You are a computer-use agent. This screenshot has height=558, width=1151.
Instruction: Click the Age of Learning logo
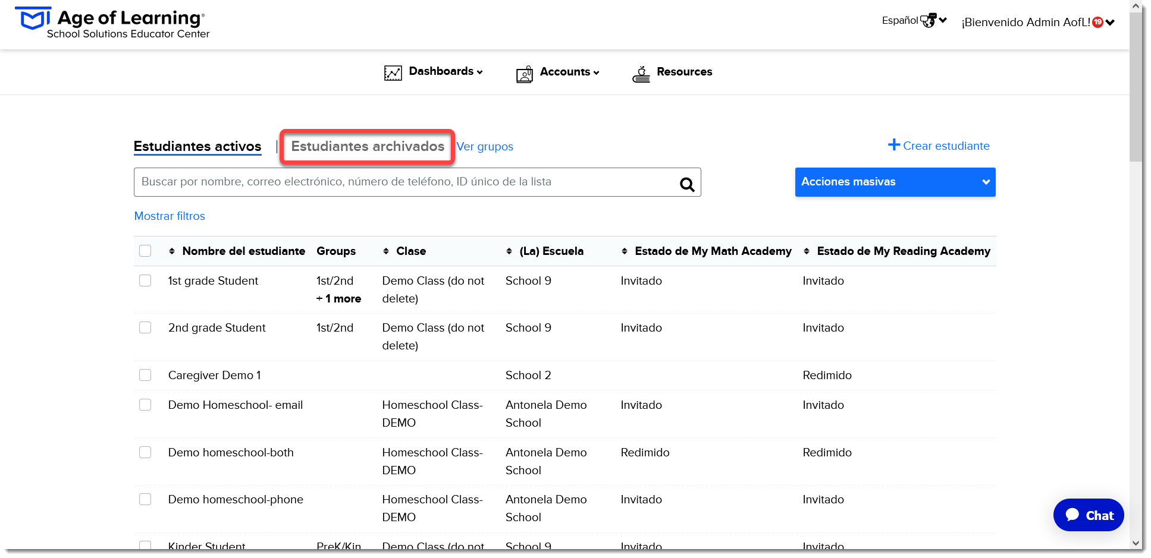[x=113, y=23]
